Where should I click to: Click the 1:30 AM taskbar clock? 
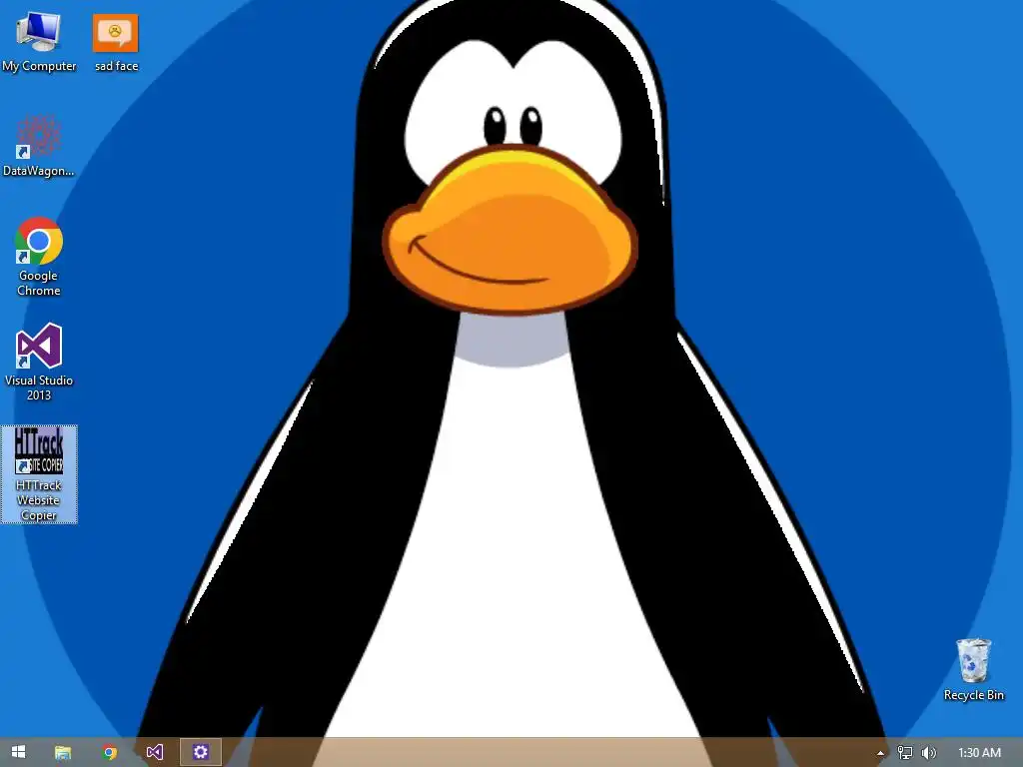pos(979,753)
